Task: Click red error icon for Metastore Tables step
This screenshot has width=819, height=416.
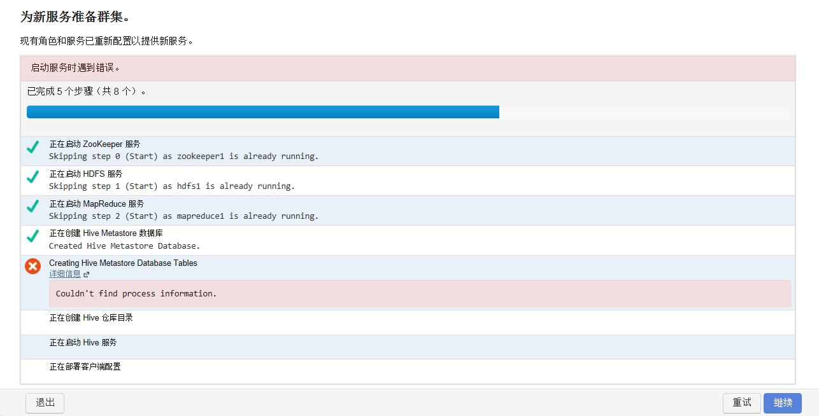Action: point(33,267)
